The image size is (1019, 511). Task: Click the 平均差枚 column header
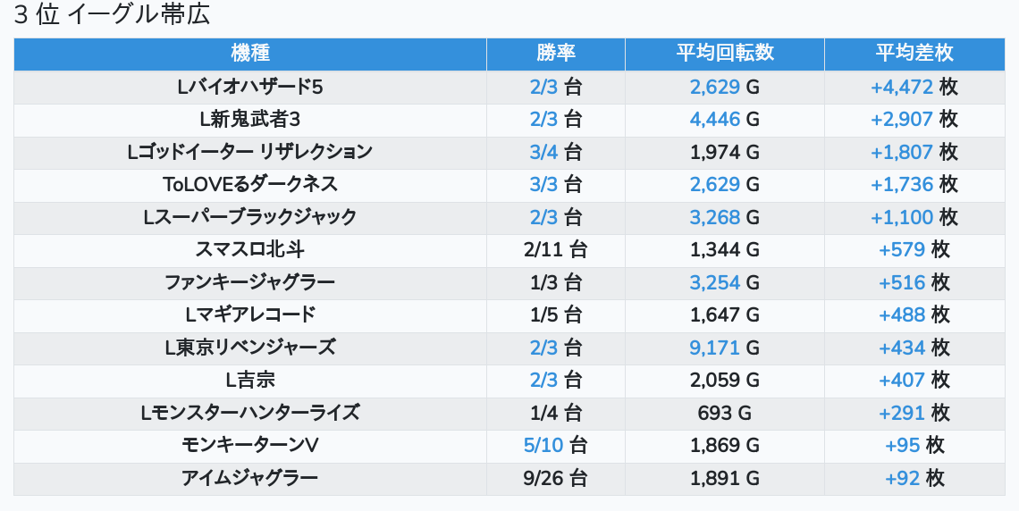coord(914,54)
